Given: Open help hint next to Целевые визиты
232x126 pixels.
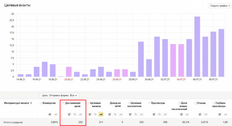Looking at the screenshot, I should tap(88, 103).
